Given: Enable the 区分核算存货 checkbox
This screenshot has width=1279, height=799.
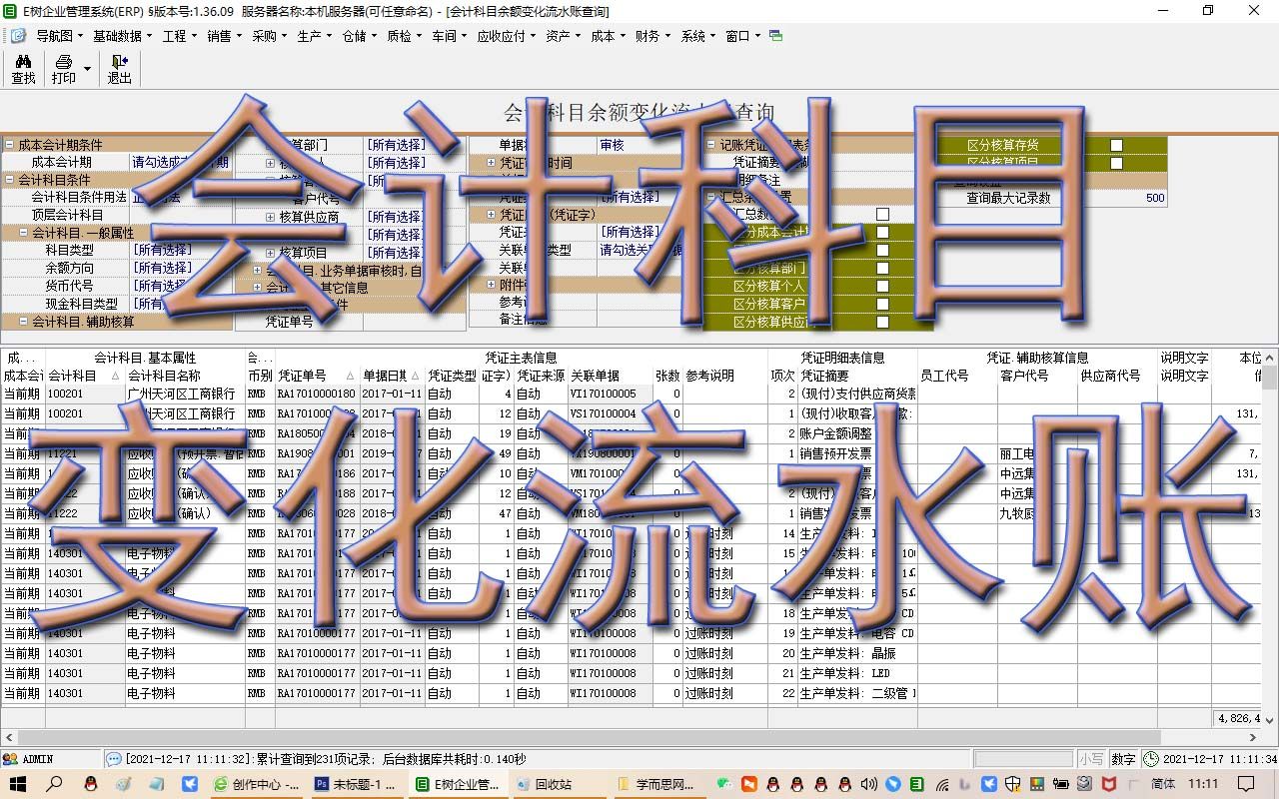Looking at the screenshot, I should tap(1116, 143).
